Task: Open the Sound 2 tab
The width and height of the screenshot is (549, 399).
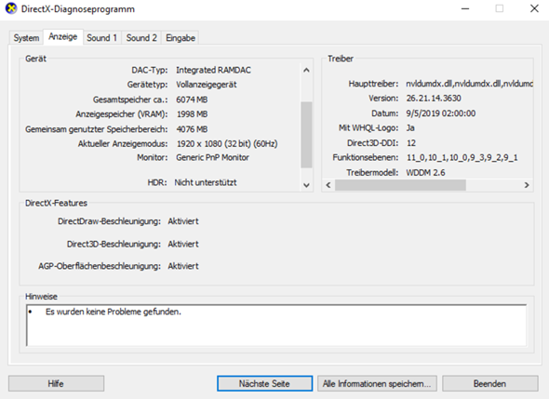Action: click(x=141, y=38)
